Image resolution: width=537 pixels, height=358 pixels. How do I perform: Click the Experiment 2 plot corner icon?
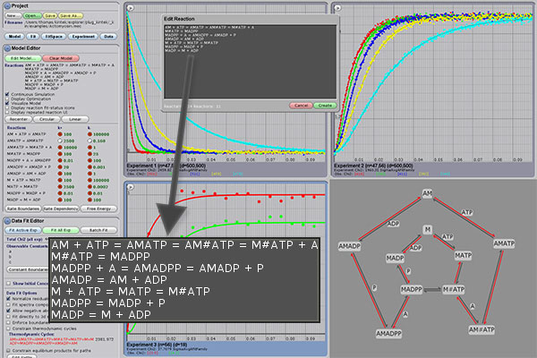337,7
